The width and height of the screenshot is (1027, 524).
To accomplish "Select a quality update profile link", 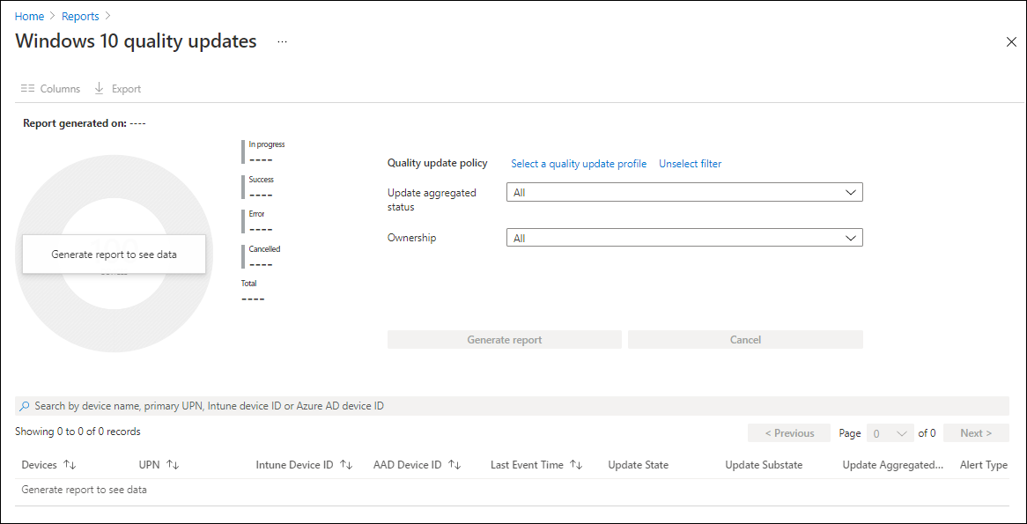I will [x=579, y=164].
